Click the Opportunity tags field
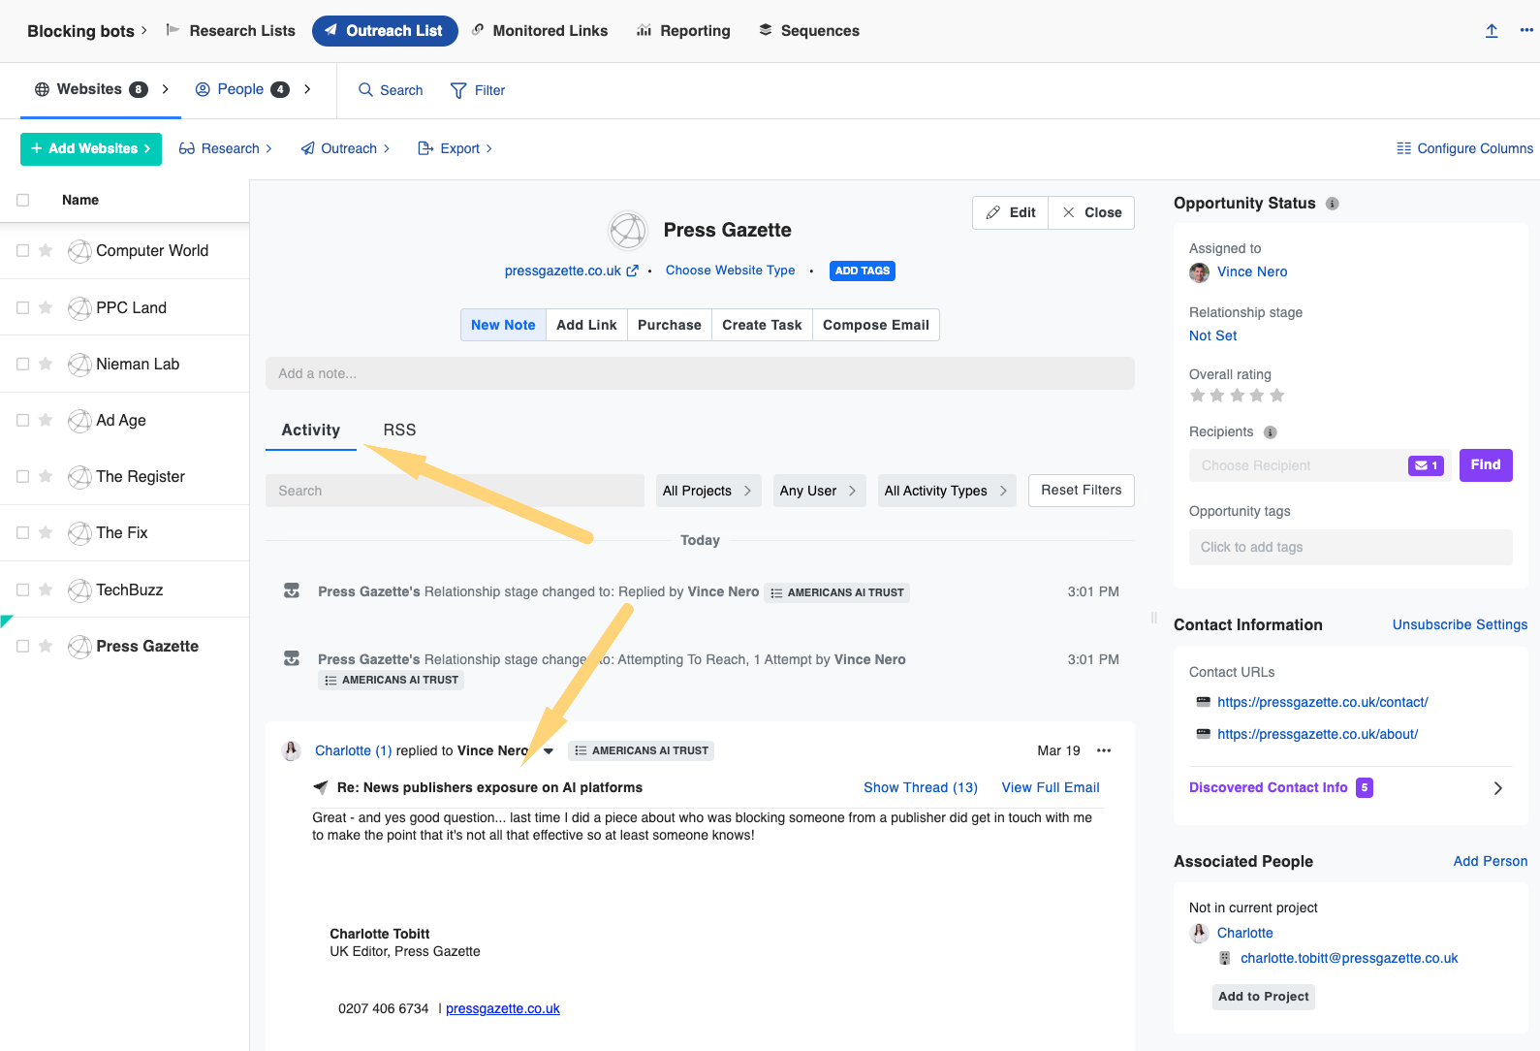The height and width of the screenshot is (1051, 1540). point(1351,548)
